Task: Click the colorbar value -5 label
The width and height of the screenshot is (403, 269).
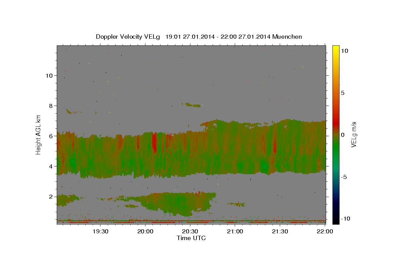Action: point(344,177)
